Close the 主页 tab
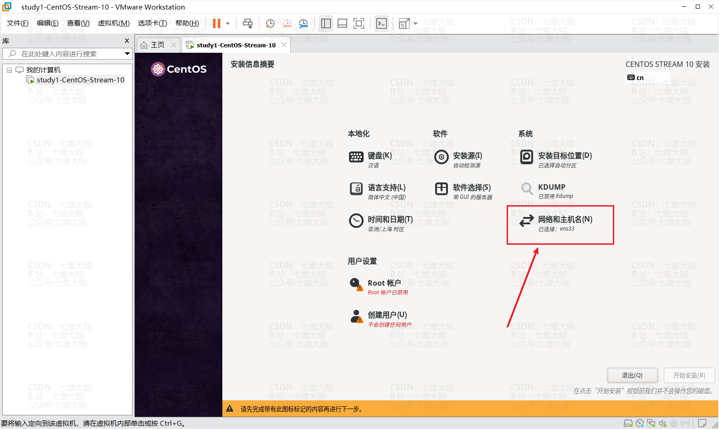719x429 pixels. tap(174, 45)
